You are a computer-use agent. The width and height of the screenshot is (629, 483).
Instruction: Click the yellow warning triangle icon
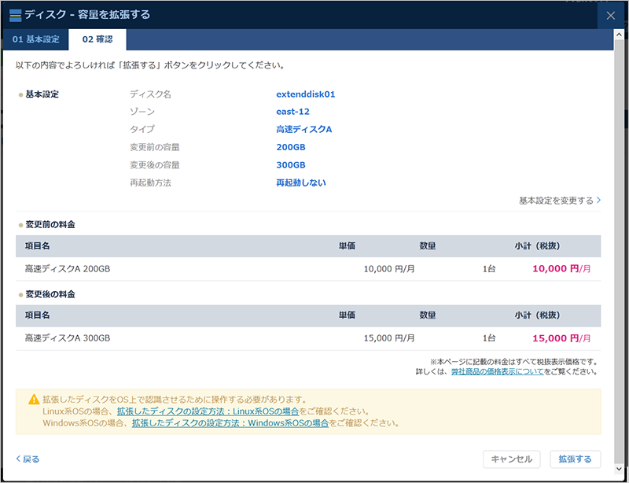click(34, 400)
